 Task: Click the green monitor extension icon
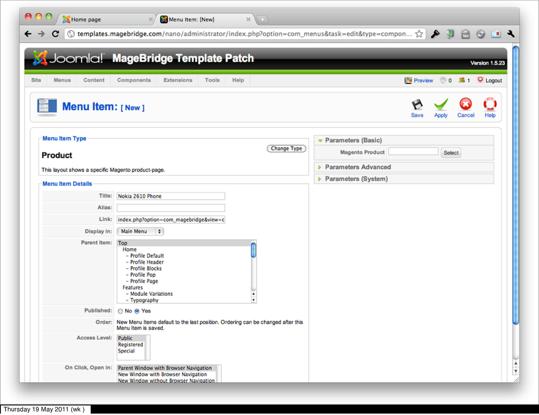coord(450,34)
